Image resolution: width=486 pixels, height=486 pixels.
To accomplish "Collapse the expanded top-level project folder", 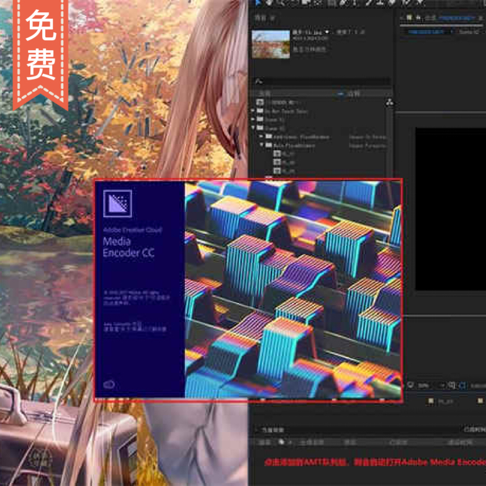I will pyautogui.click(x=253, y=127).
